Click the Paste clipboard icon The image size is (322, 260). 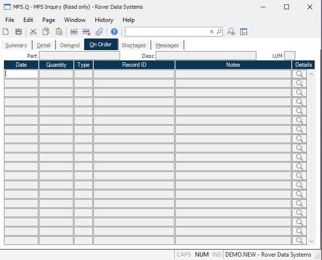pyautogui.click(x=59, y=32)
